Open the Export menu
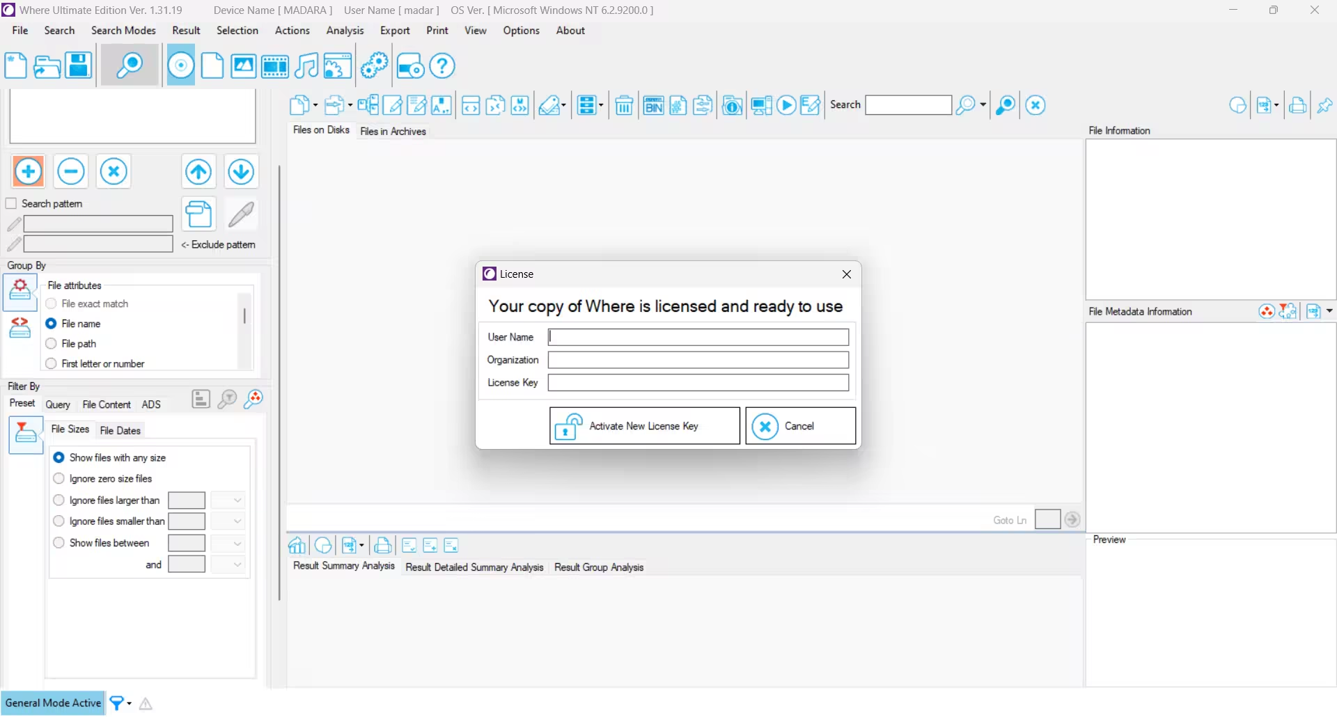The width and height of the screenshot is (1337, 717). tap(395, 31)
